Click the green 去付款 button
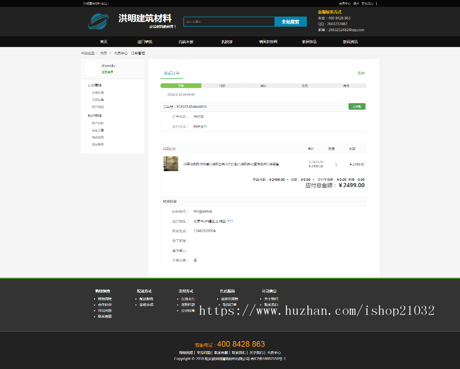The image size is (460, 369). pyautogui.click(x=357, y=106)
